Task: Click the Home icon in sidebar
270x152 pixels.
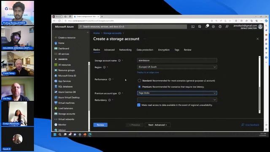Action: [x=56, y=43]
